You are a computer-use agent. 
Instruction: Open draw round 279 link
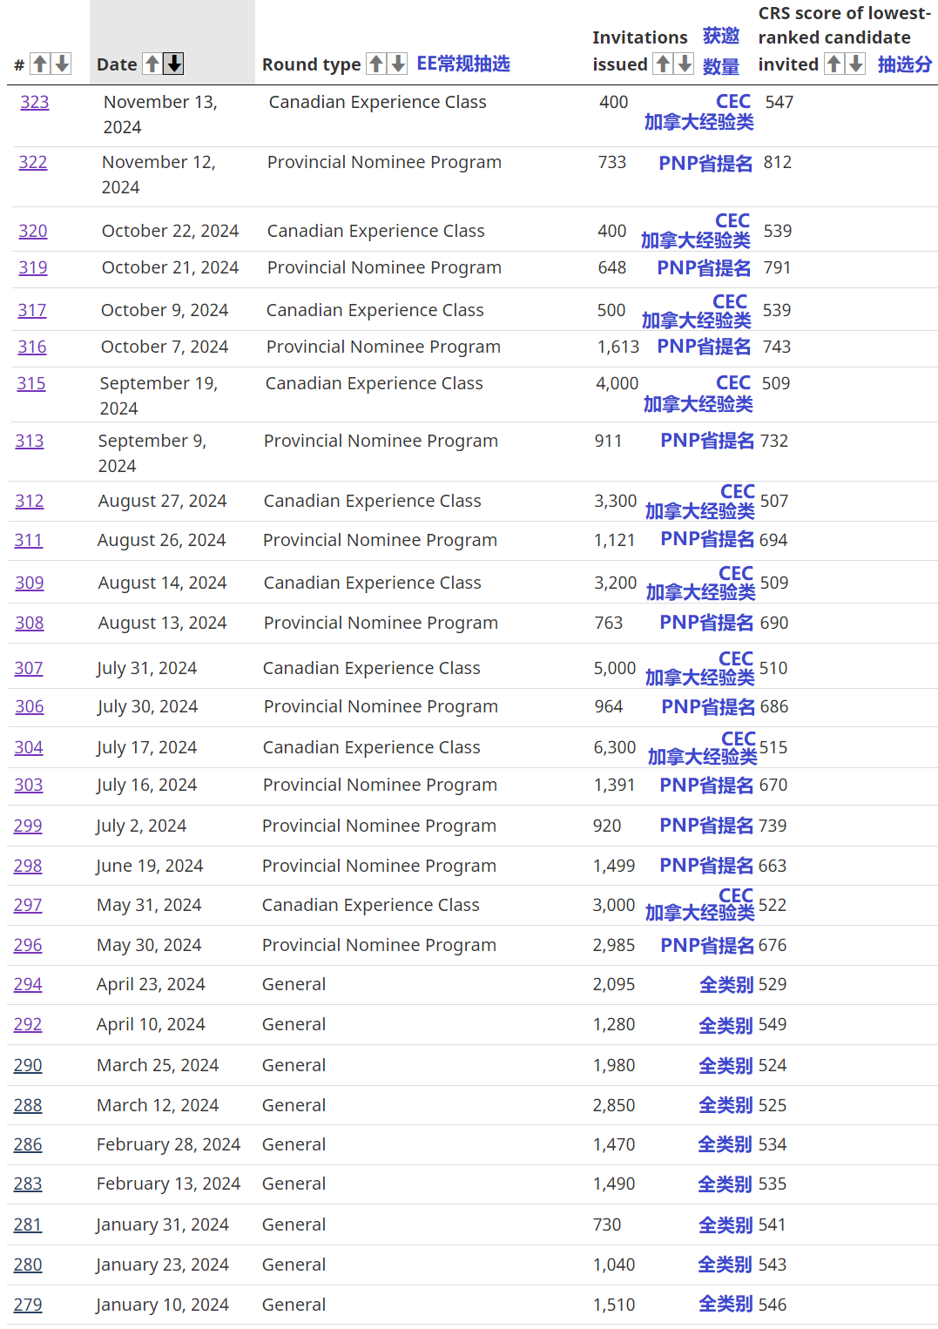pos(28,1305)
